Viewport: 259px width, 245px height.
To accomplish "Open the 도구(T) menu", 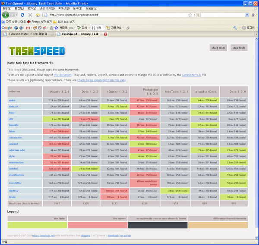I will (x=77, y=8).
